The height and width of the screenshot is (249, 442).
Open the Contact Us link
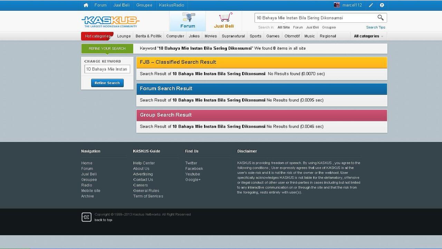coord(143,180)
